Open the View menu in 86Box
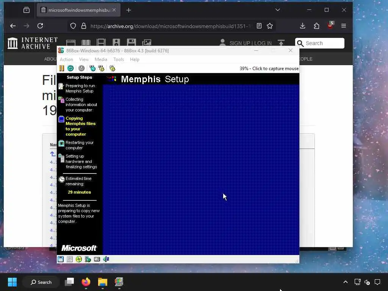The width and height of the screenshot is (388, 291). (x=84, y=59)
